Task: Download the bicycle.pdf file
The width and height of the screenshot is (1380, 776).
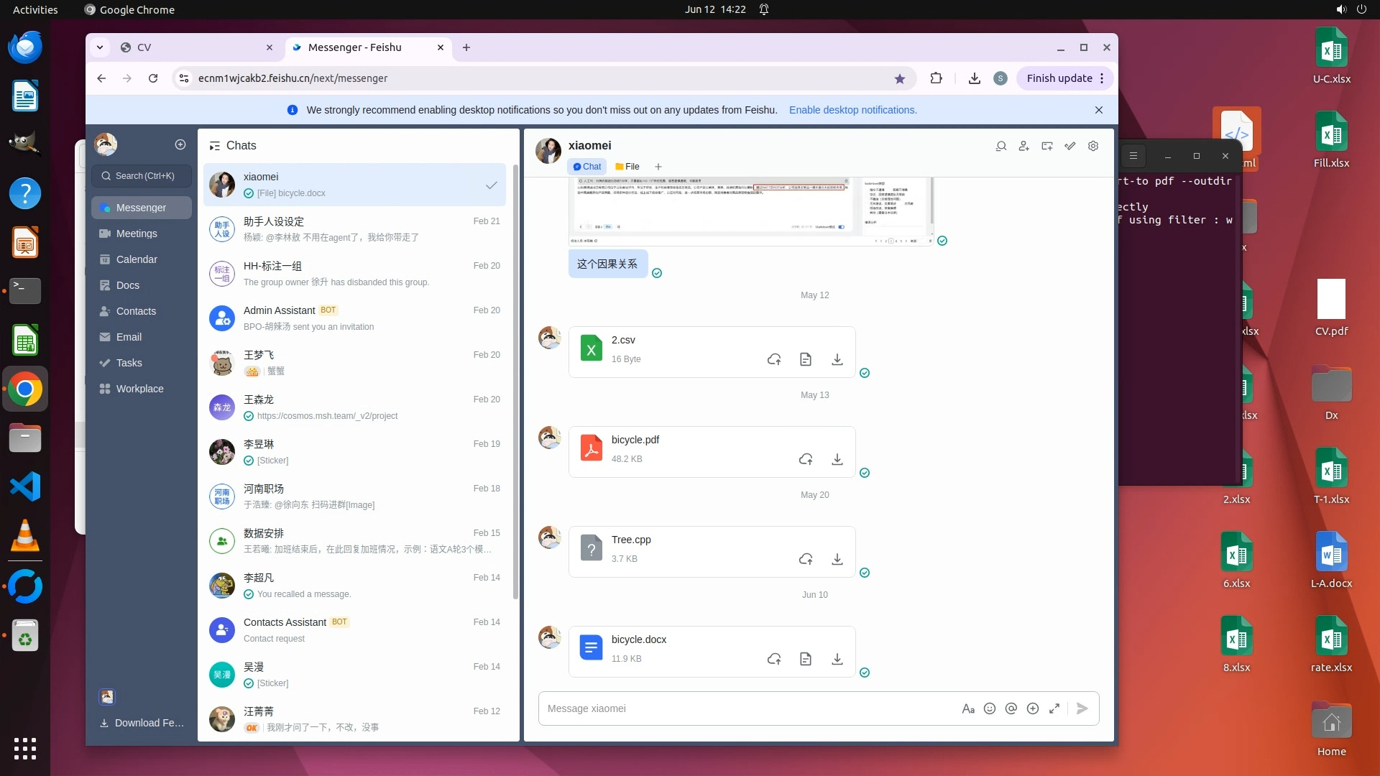Action: click(x=837, y=459)
